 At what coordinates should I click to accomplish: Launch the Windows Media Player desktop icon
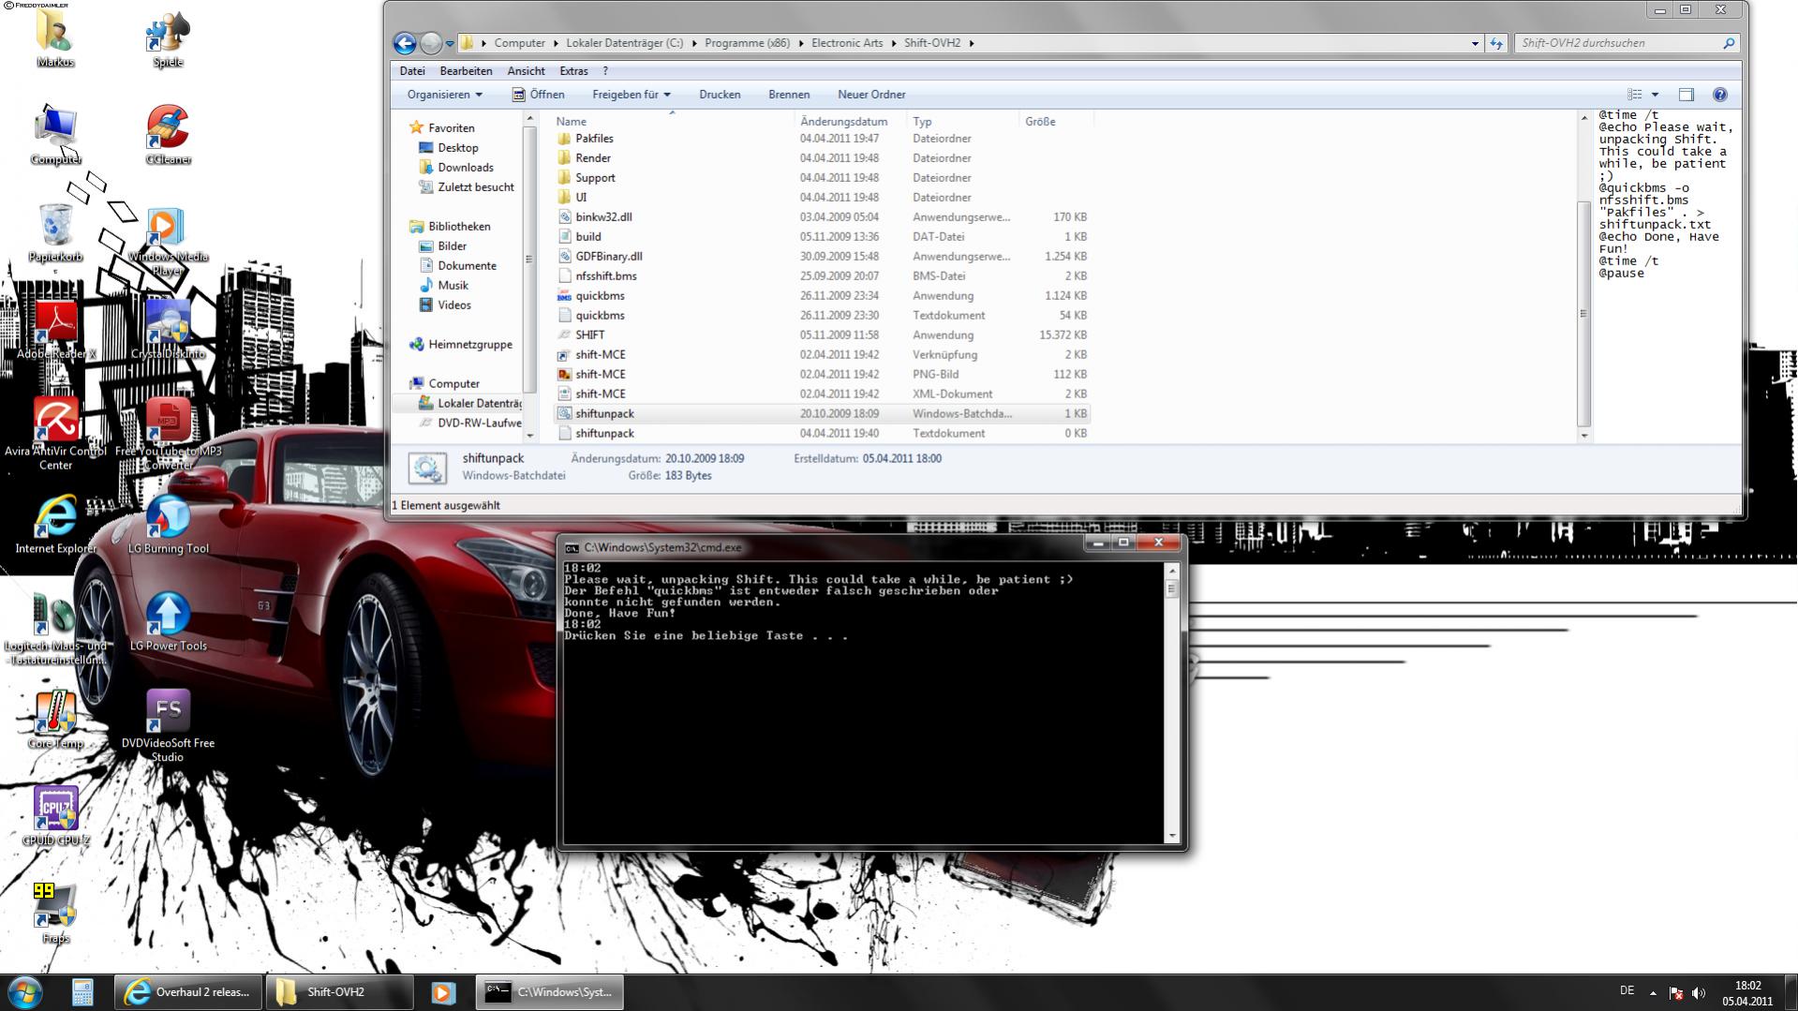click(x=168, y=241)
